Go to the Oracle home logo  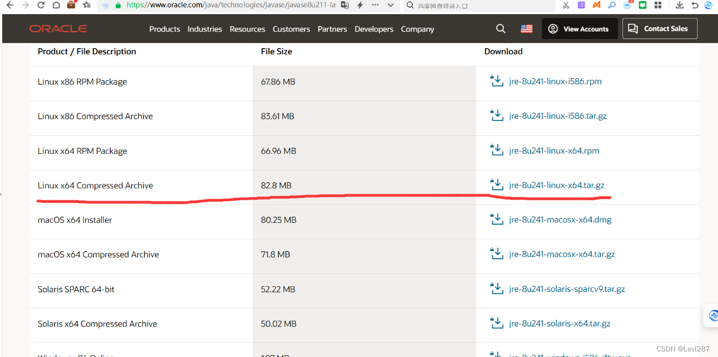(58, 29)
